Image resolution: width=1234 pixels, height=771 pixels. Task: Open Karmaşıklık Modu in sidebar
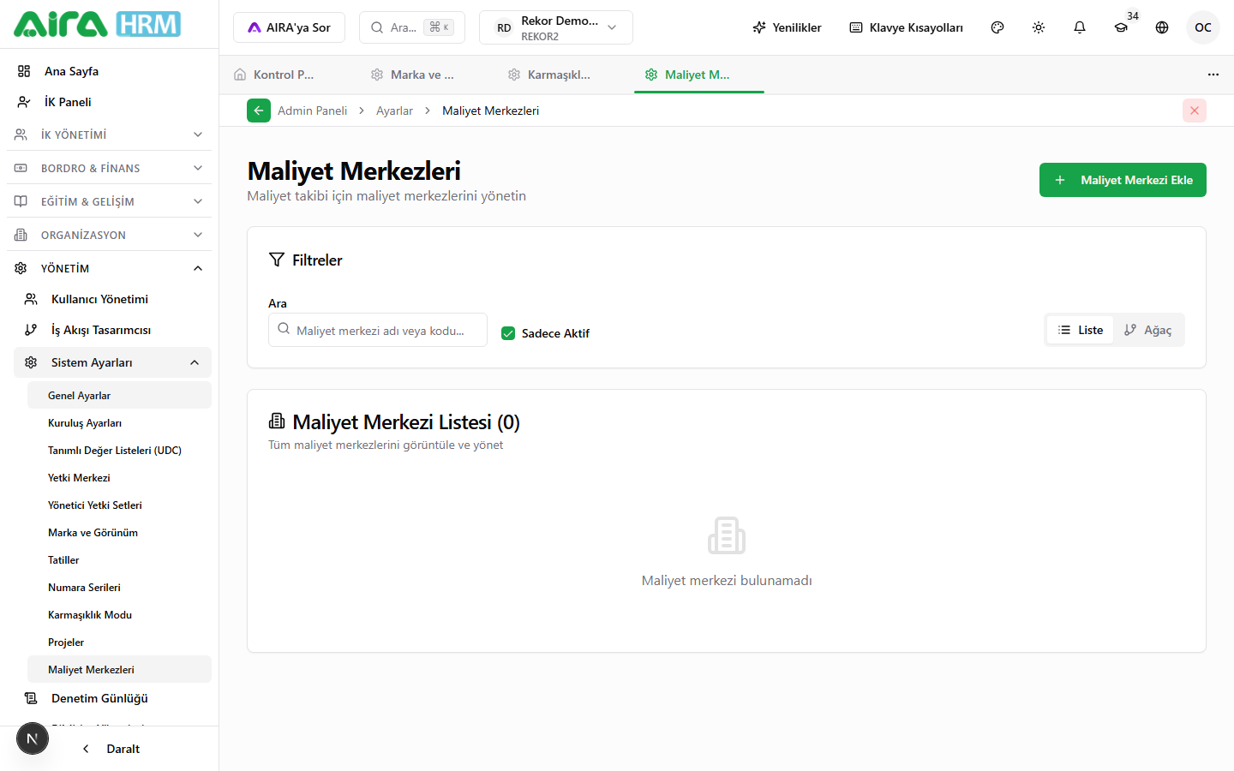119,614
